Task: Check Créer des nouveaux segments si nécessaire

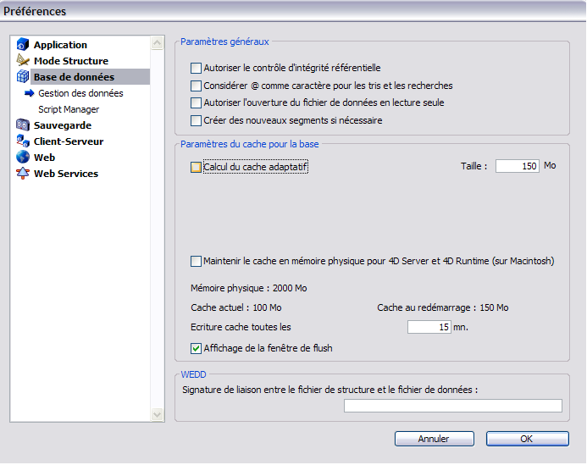Action: pyautogui.click(x=197, y=120)
